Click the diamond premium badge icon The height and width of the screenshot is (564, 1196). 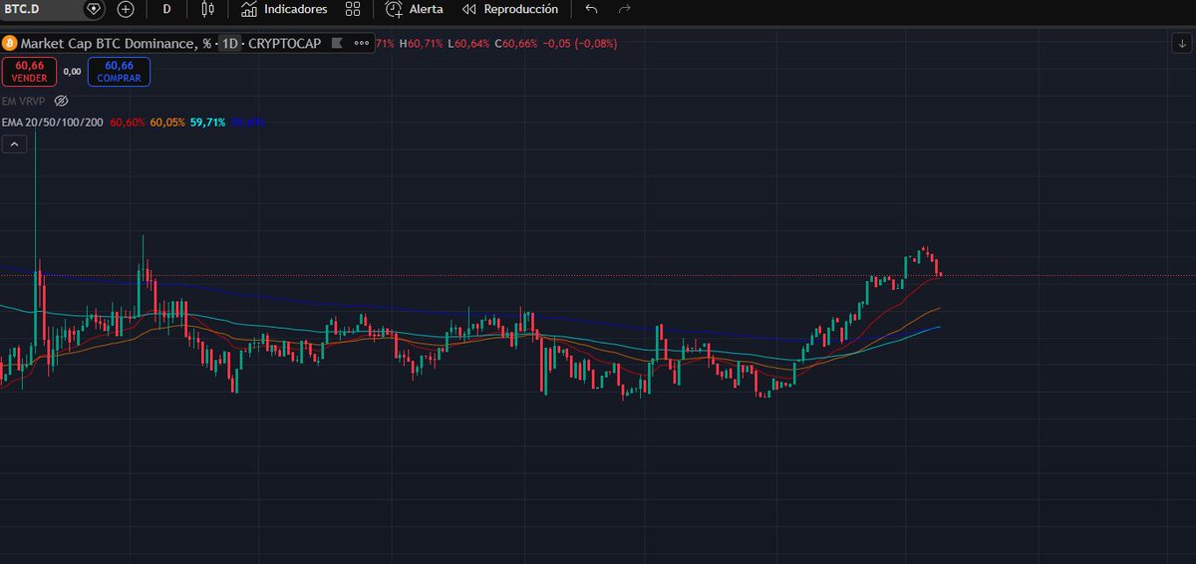(94, 9)
